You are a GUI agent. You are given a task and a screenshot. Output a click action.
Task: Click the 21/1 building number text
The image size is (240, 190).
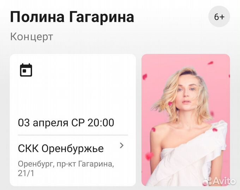(x=26, y=173)
